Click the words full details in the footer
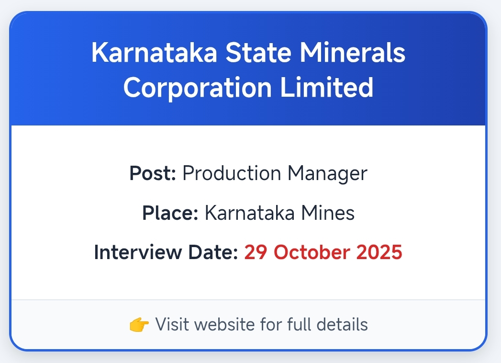The width and height of the screenshot is (501, 363). pos(327,325)
